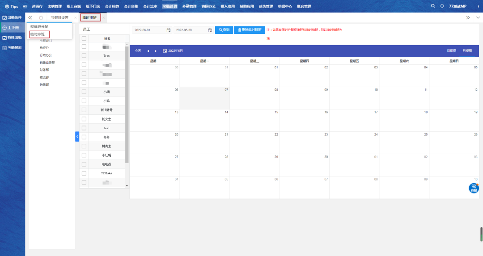Advance to next month using right arrow

(x=156, y=51)
